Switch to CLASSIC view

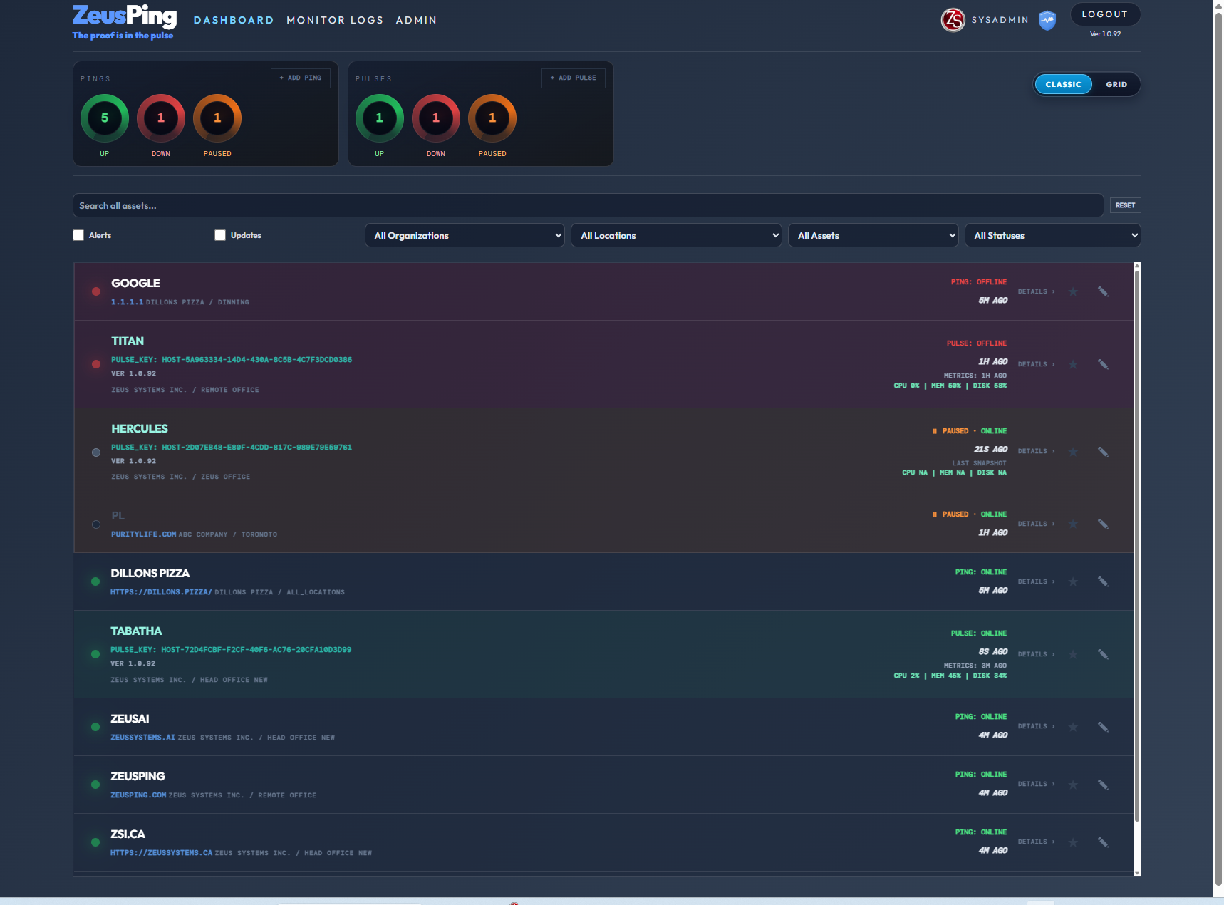pos(1063,84)
